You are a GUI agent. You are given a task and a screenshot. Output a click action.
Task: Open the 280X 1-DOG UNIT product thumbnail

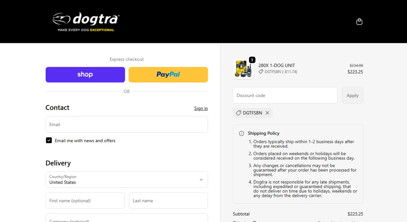point(243,69)
